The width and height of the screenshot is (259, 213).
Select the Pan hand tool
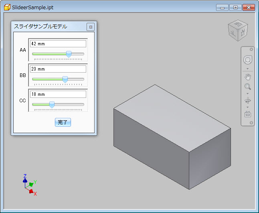248,77
